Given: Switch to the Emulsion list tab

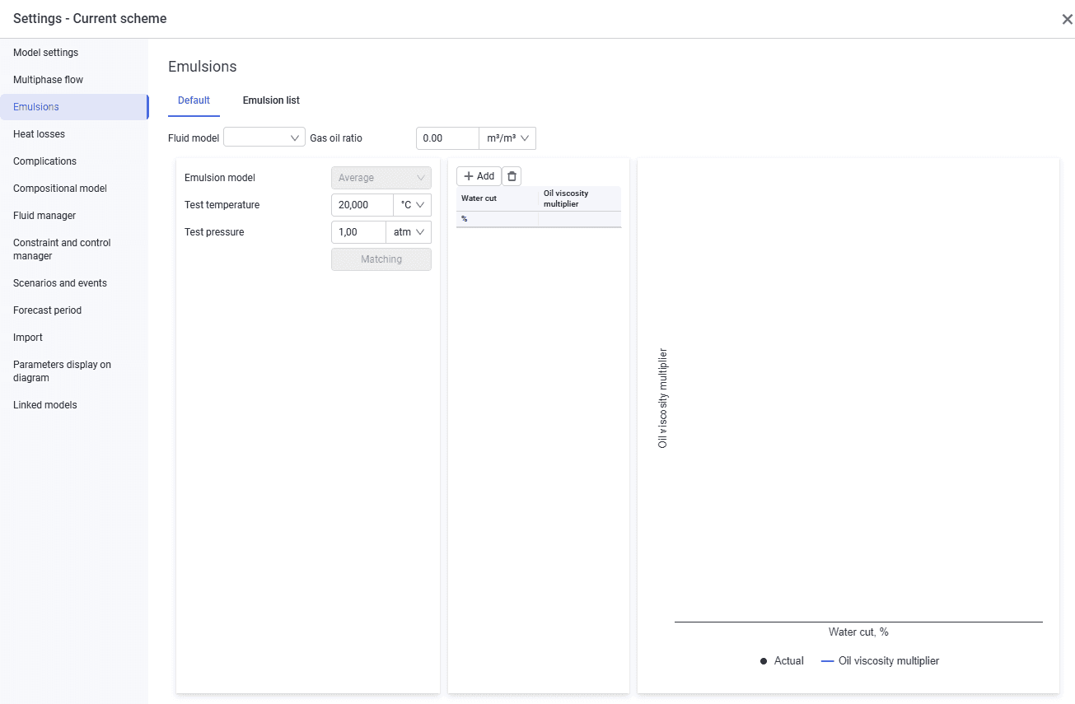Looking at the screenshot, I should [x=271, y=100].
